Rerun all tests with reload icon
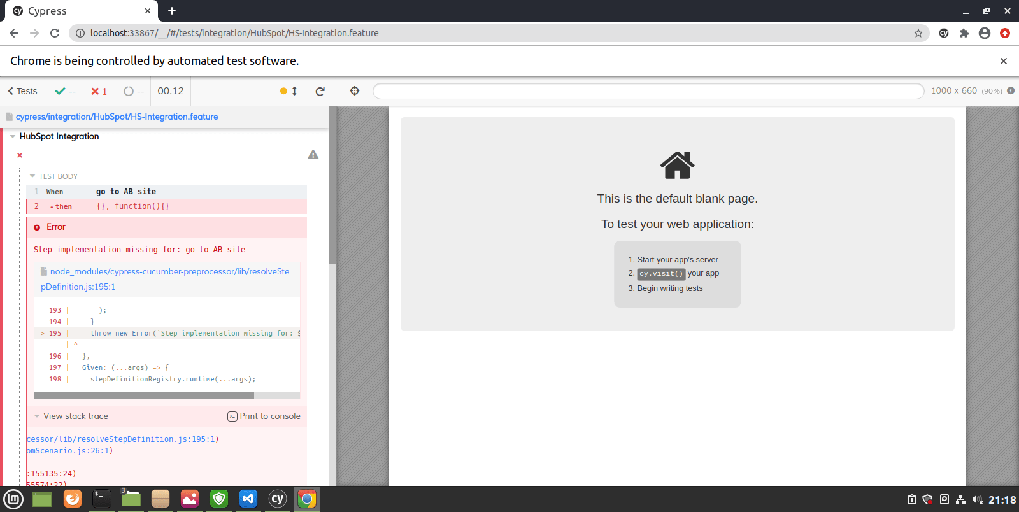1019x512 pixels. pyautogui.click(x=320, y=91)
